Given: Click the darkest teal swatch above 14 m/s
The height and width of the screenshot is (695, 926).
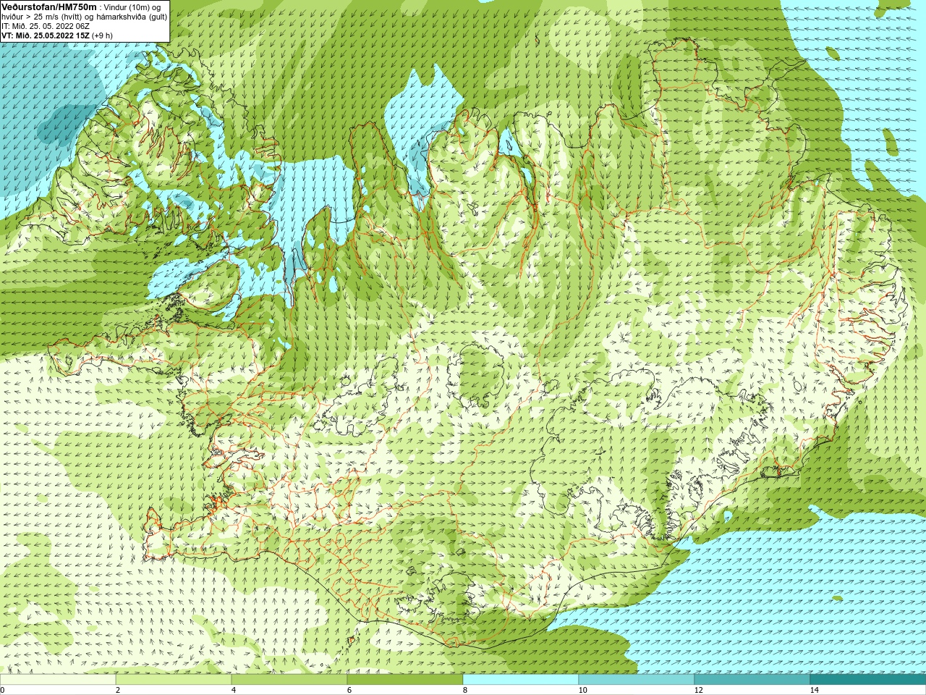Looking at the screenshot, I should pyautogui.click(x=868, y=680).
